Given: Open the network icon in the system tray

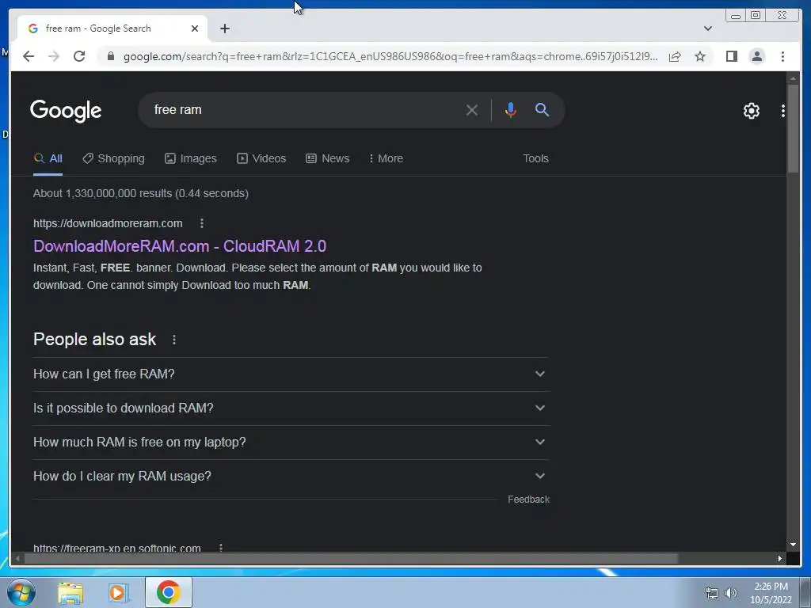Looking at the screenshot, I should pyautogui.click(x=712, y=593).
